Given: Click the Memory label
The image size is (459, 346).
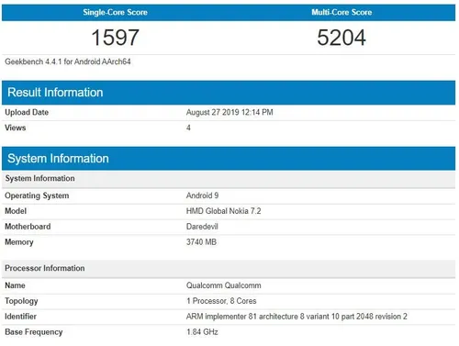Looking at the screenshot, I should (x=19, y=242).
